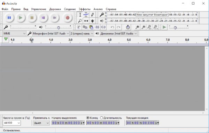209x133 pixels.
Task: Click the playback meter speaker icon
Action: (102, 21)
